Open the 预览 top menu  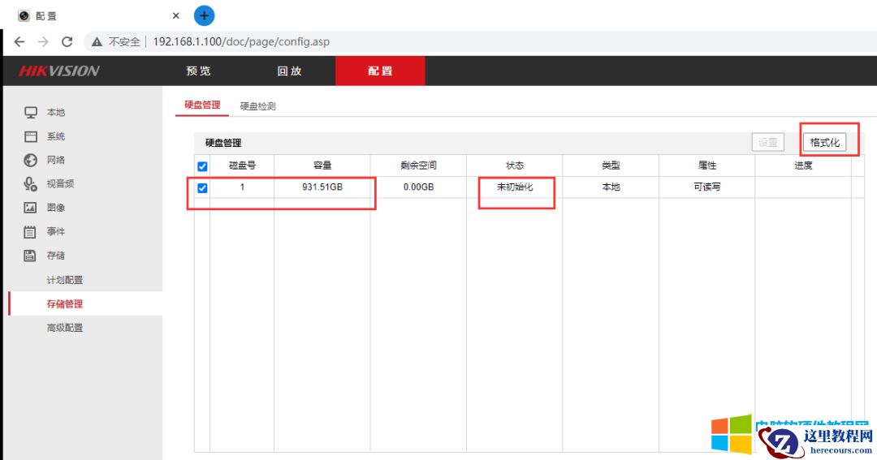(x=199, y=71)
